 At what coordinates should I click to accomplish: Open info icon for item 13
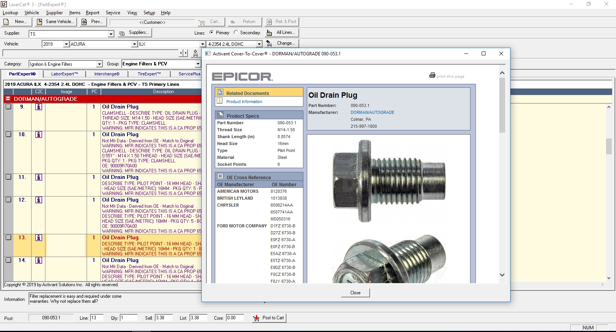(38, 238)
